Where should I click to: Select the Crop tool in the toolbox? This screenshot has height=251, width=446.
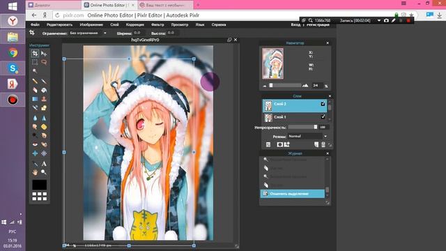[35, 54]
